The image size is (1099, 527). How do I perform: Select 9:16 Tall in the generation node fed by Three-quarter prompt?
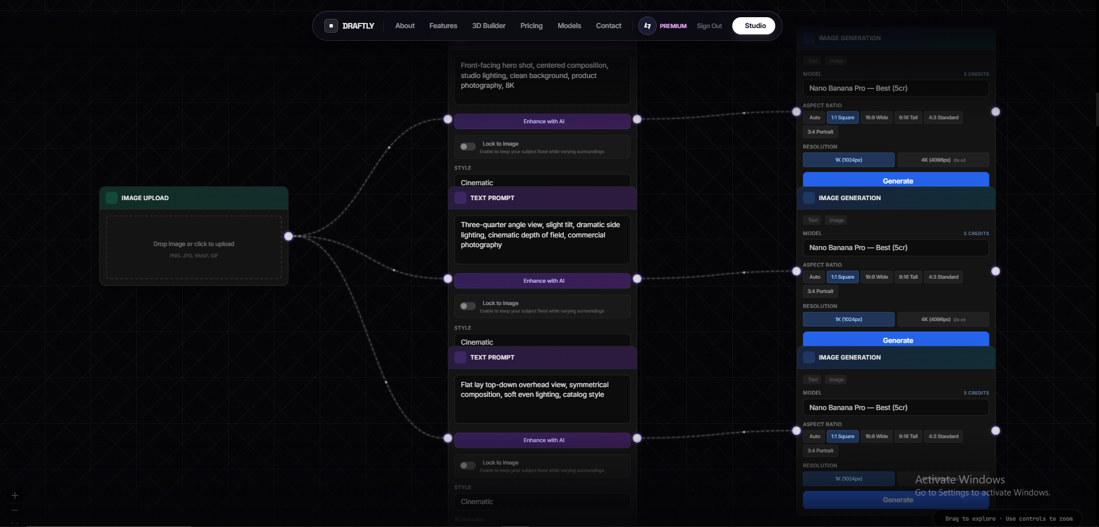tap(908, 277)
